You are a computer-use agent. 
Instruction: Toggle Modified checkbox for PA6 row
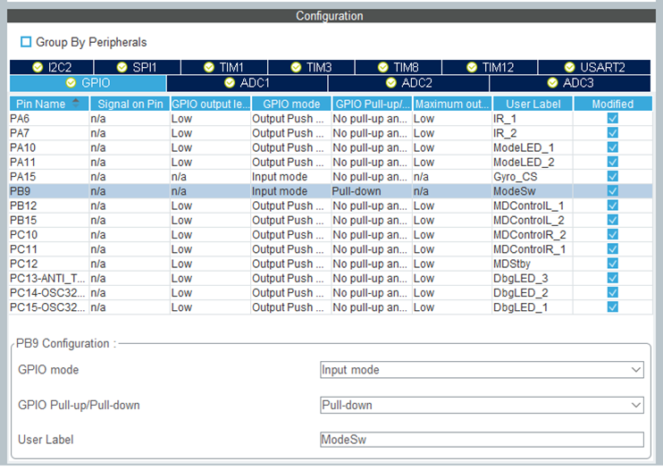613,118
